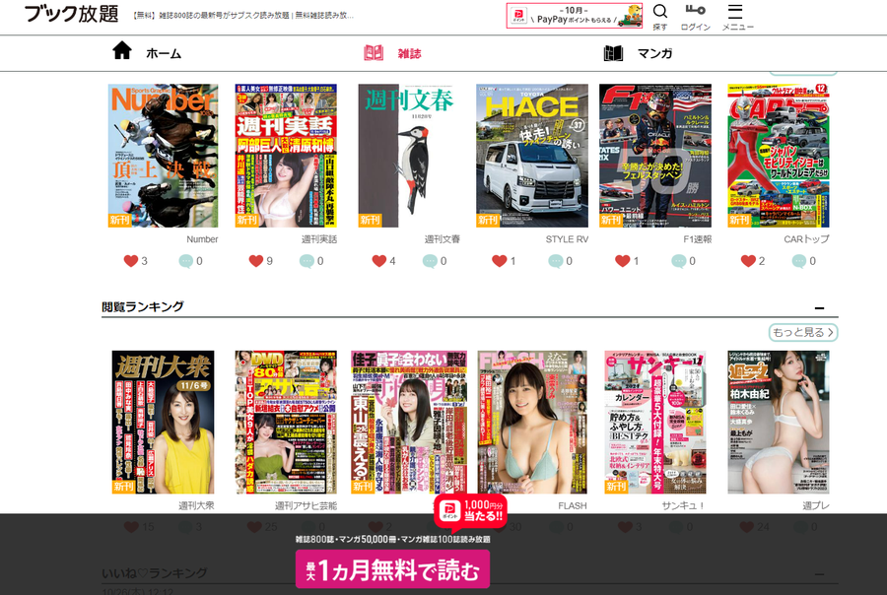The height and width of the screenshot is (595, 887).
Task: Open comments bubble for 週刊実話
Action: coord(307,261)
